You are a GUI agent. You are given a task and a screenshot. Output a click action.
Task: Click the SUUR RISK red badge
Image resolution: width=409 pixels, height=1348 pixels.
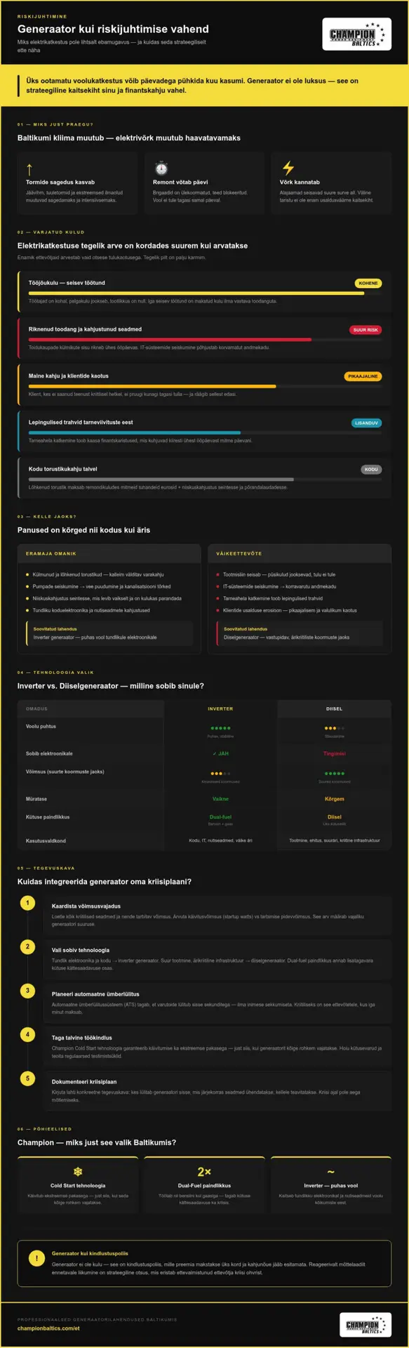[366, 330]
